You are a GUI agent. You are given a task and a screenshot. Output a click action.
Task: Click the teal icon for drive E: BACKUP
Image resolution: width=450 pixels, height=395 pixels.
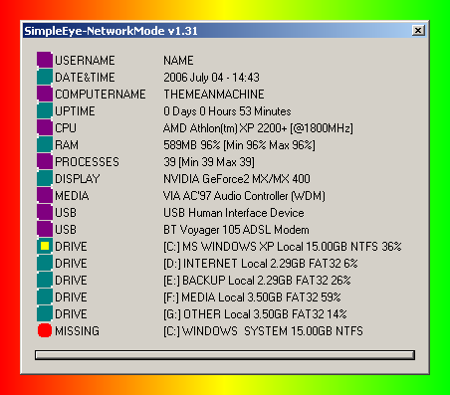(x=45, y=280)
